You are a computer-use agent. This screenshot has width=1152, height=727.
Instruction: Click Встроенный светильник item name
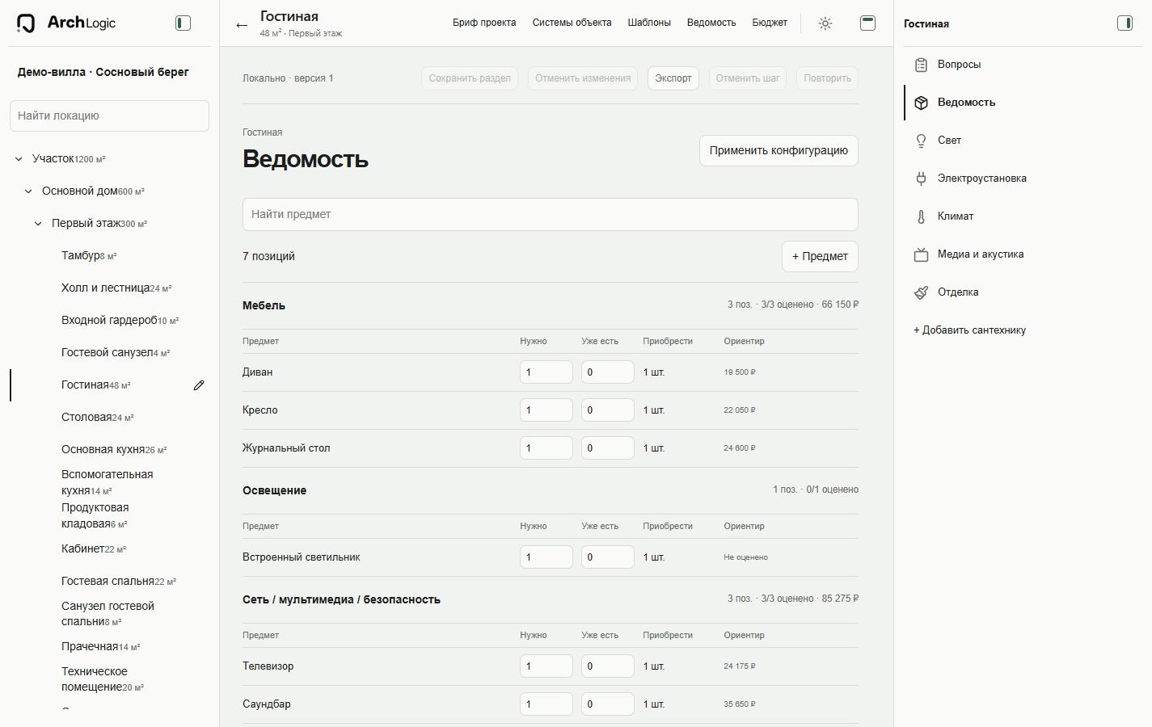[302, 557]
